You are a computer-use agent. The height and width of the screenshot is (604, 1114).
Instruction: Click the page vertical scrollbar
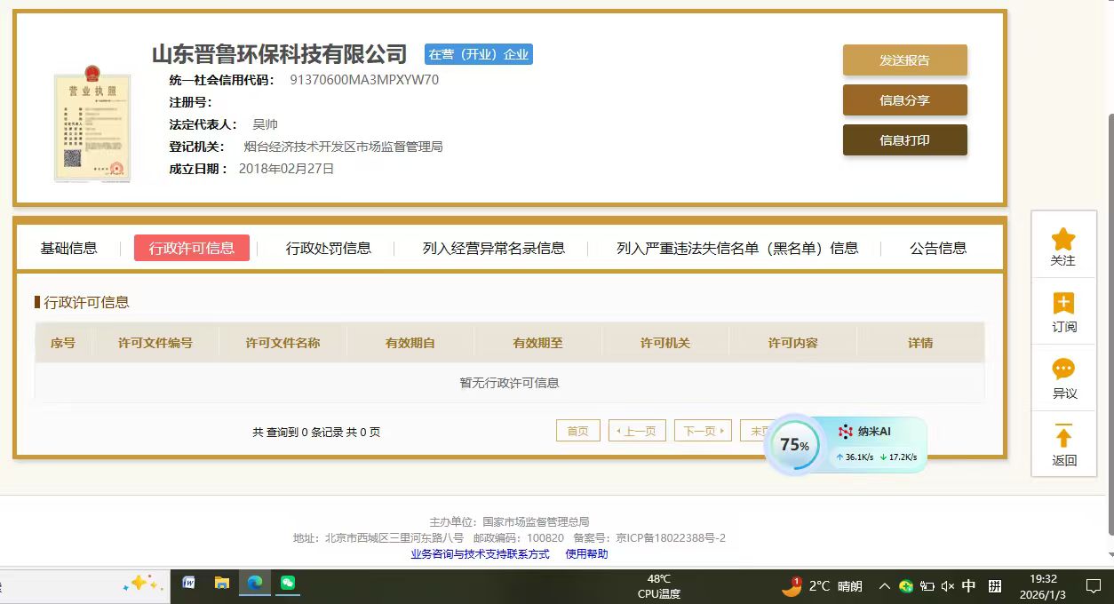tap(1110, 323)
